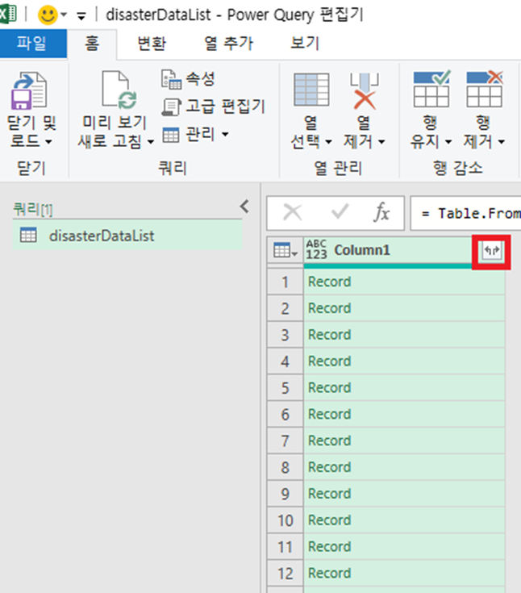Open Record in row 9

pos(329,494)
